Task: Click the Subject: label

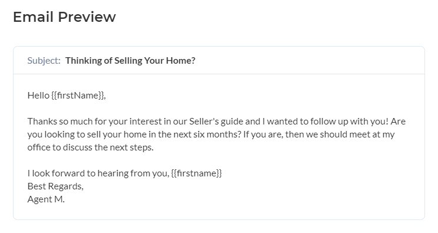Action: [x=44, y=61]
